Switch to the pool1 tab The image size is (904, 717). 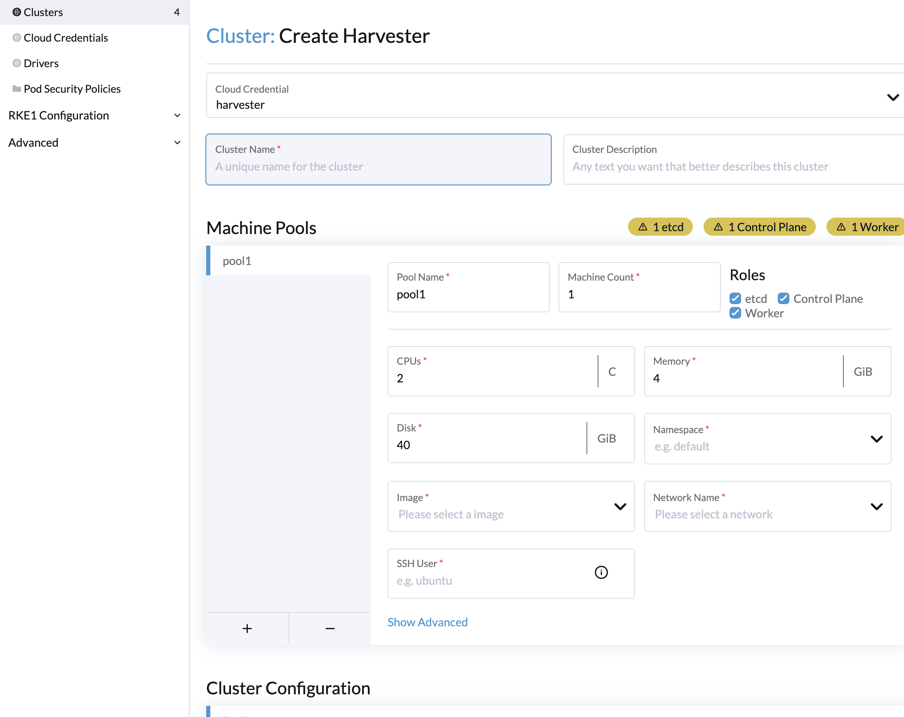point(237,260)
